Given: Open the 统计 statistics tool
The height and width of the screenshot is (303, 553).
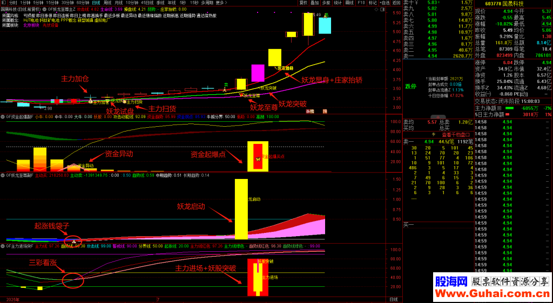Looking at the screenshot, I should pos(338,3).
